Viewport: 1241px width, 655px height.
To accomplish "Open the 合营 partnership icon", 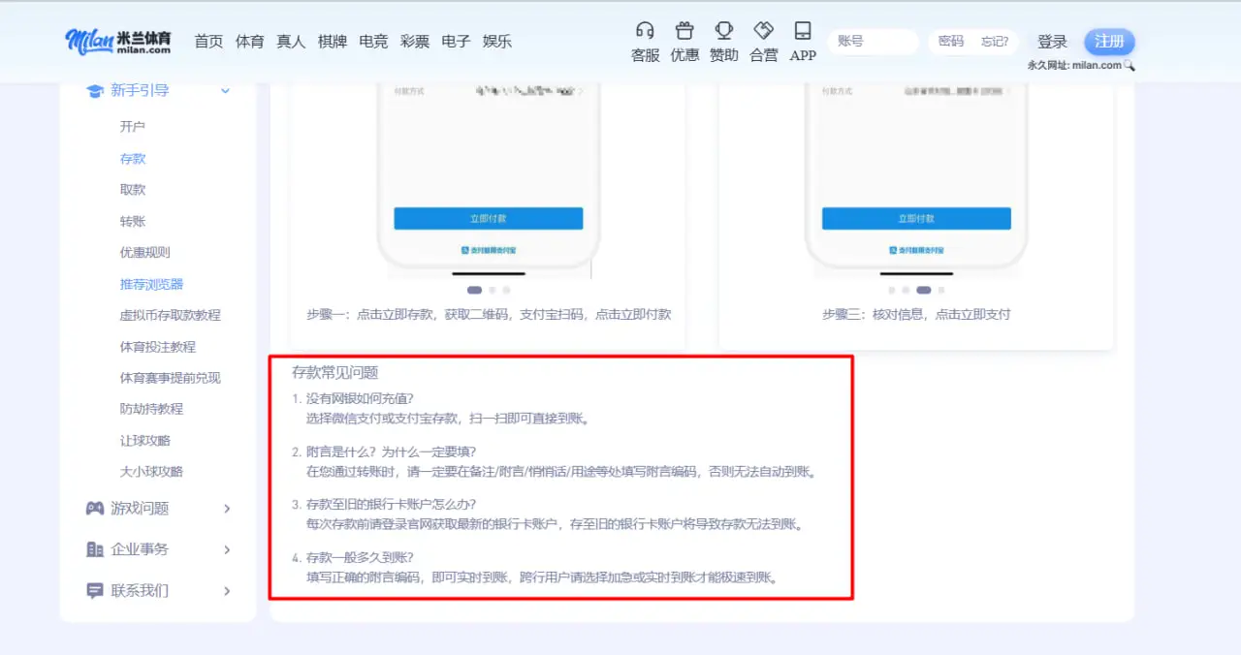I will tap(763, 30).
